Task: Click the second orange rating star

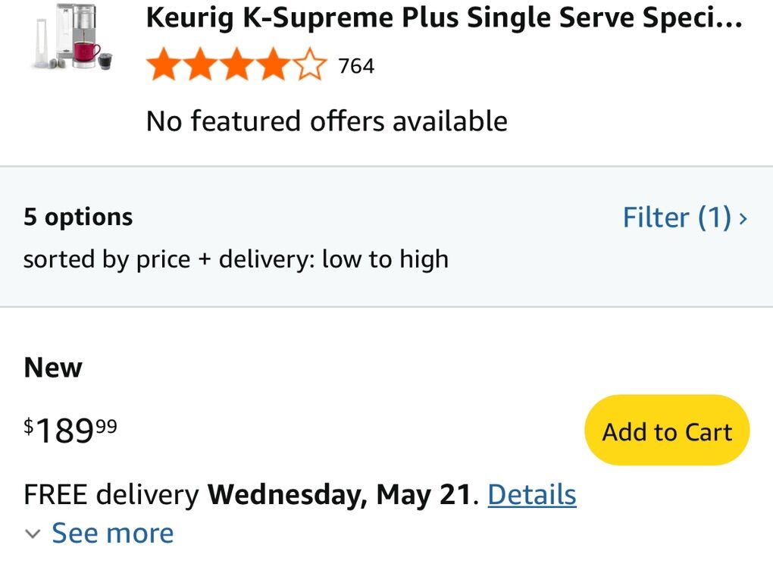Action: coord(199,66)
